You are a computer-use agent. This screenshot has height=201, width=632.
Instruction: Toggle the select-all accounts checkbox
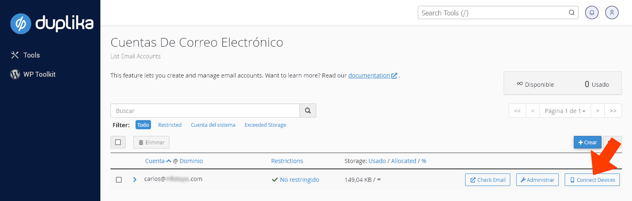[118, 142]
